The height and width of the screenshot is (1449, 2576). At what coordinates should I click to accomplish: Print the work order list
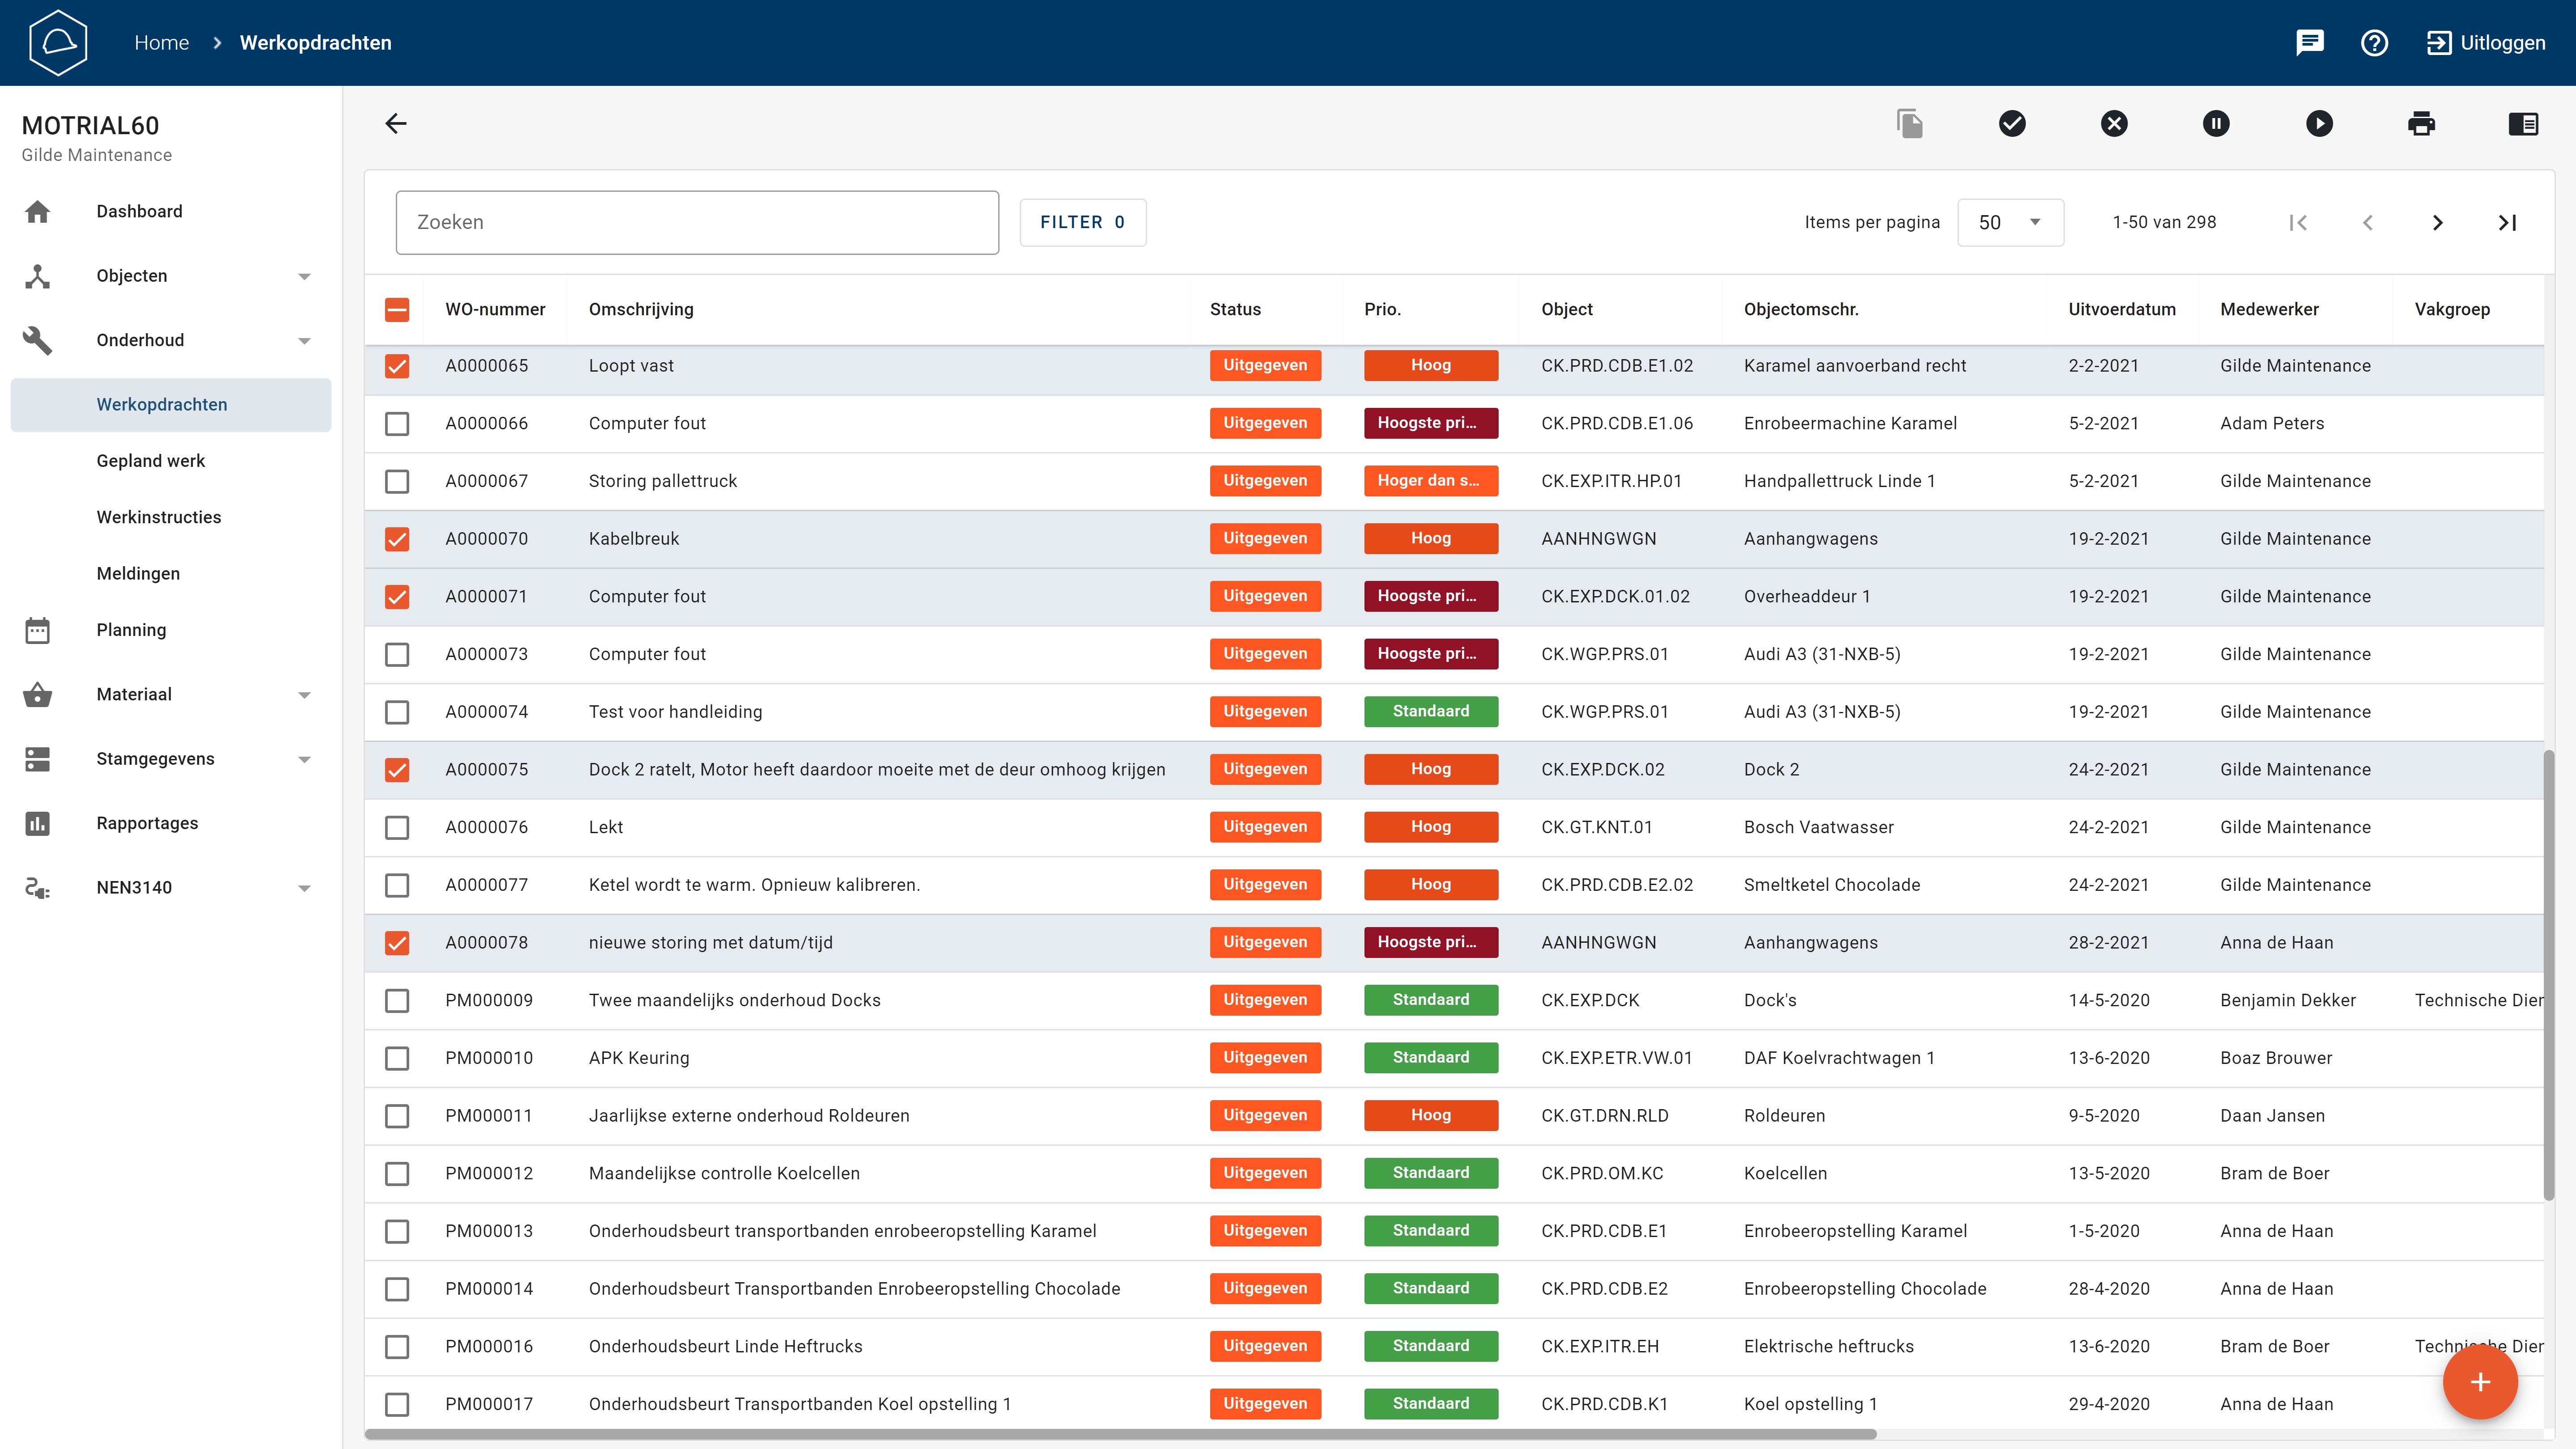click(x=2421, y=123)
